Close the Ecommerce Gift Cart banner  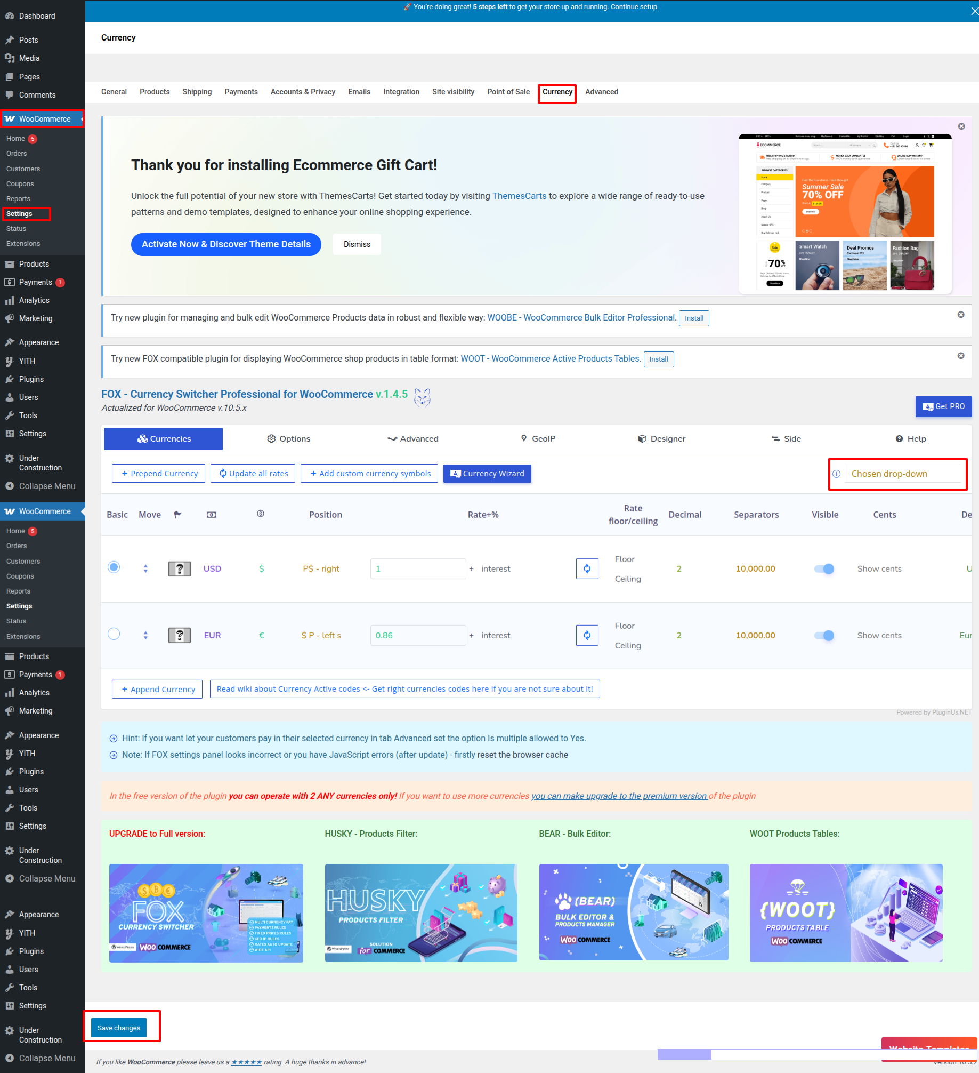point(961,126)
